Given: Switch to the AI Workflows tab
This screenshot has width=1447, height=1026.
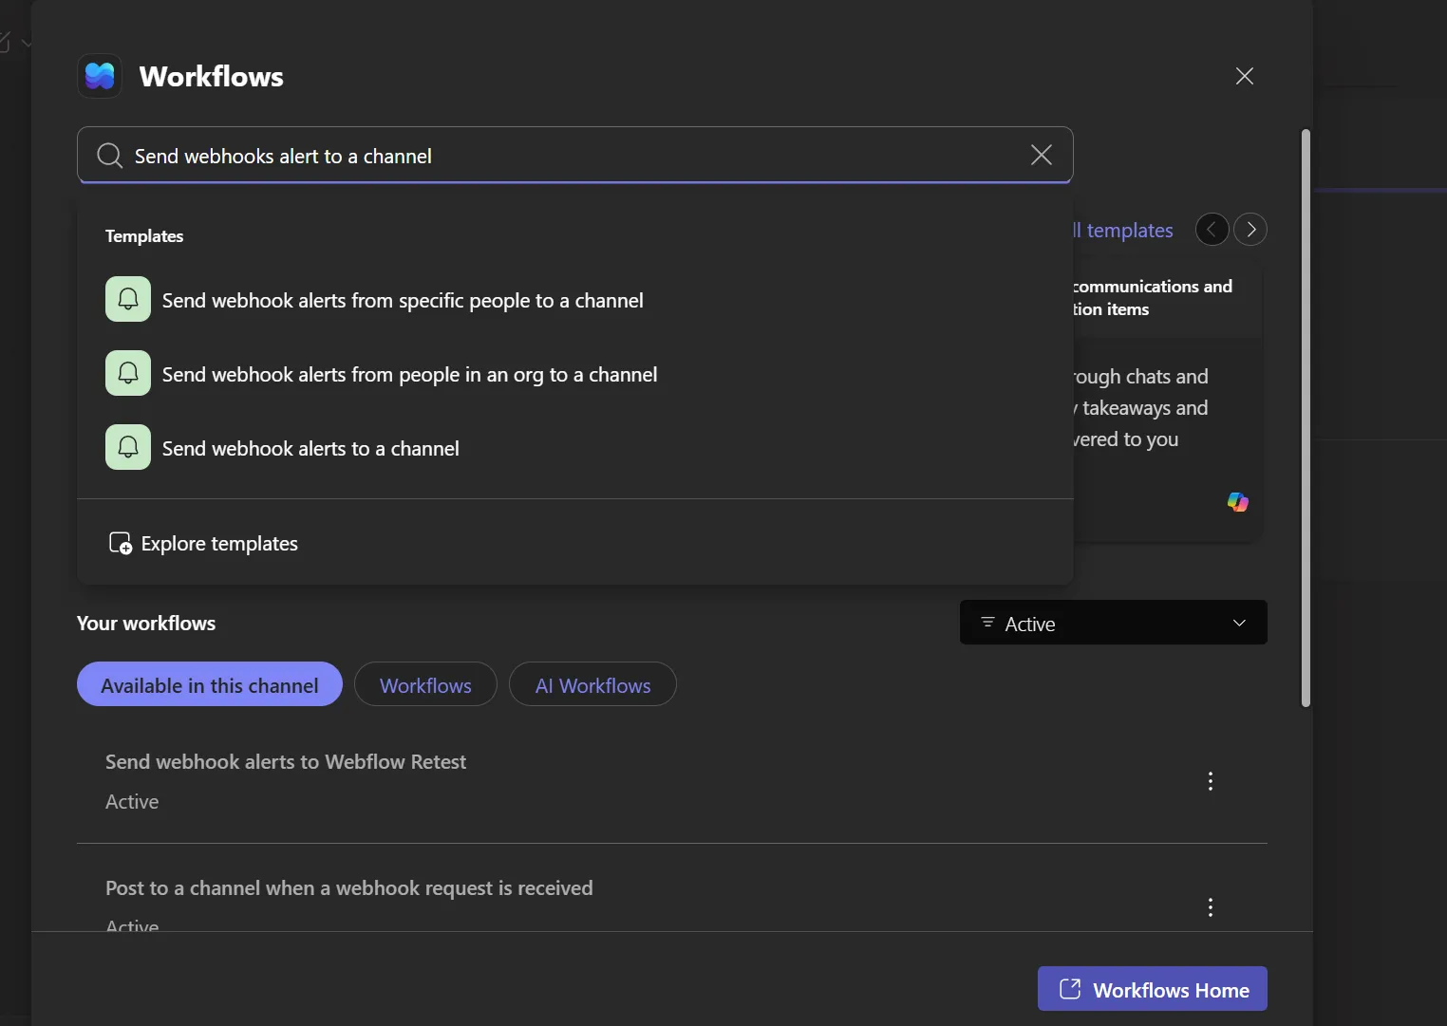Looking at the screenshot, I should click(592, 684).
